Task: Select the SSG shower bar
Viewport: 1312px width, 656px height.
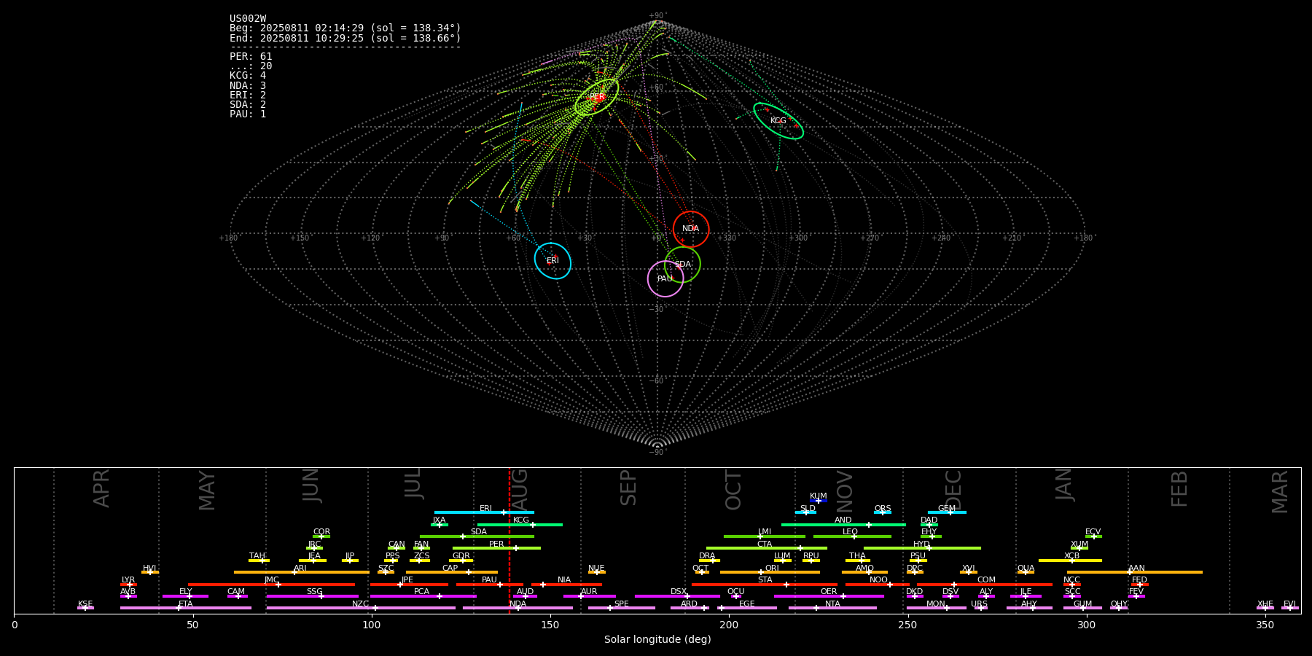Action: point(312,596)
